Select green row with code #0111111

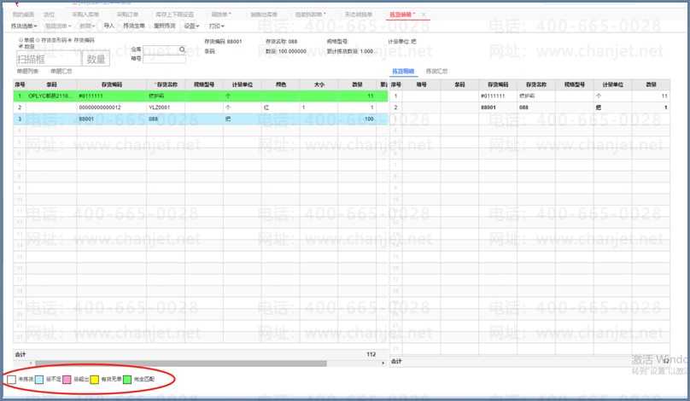pos(201,96)
